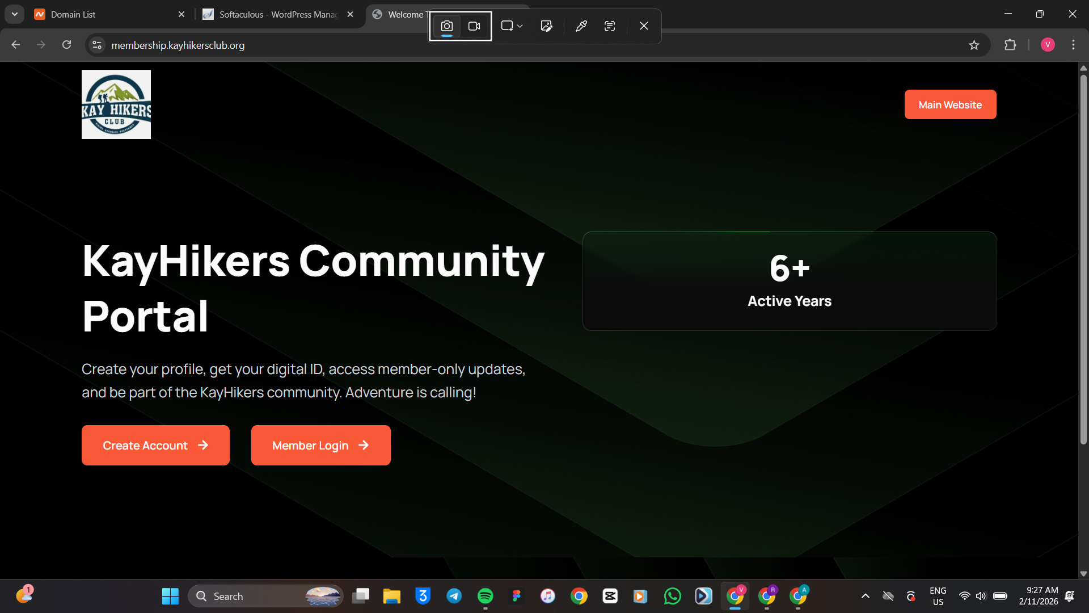1089x613 pixels.
Task: Open snip shape mode dropdown arrow
Action: pyautogui.click(x=520, y=26)
